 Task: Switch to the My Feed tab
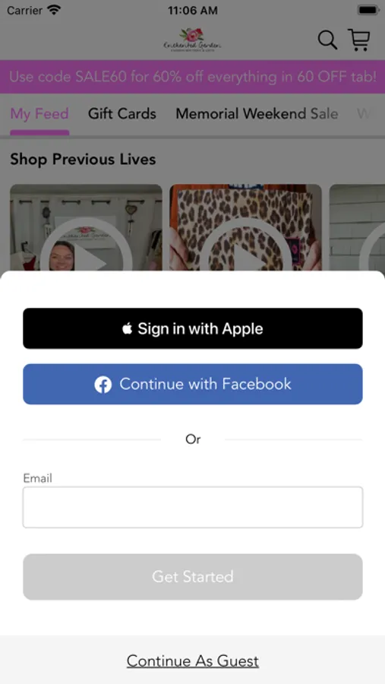pos(39,114)
